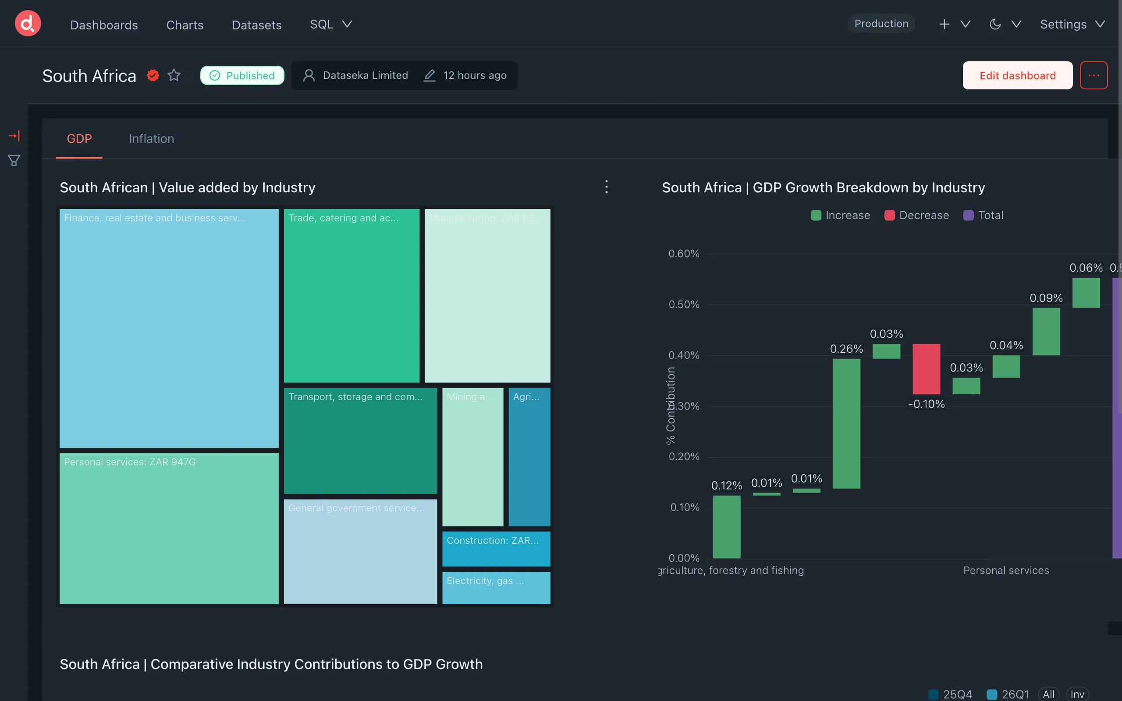The height and width of the screenshot is (701, 1122).
Task: Click Edit dashboard button
Action: (1017, 75)
